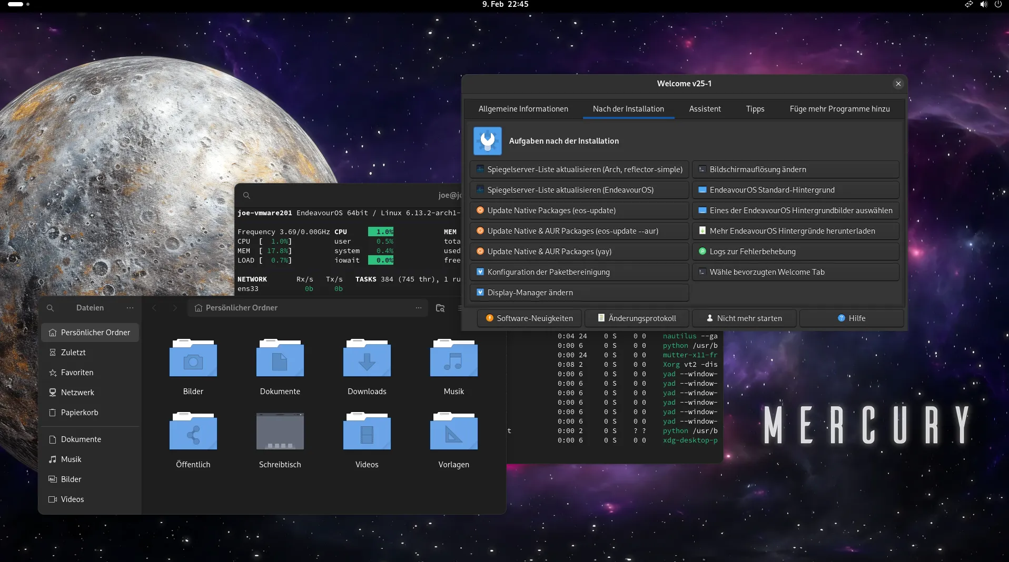Image resolution: width=1009 pixels, height=562 pixels.
Task: Select Persönlicher Ordner in sidebar
Action: click(90, 333)
